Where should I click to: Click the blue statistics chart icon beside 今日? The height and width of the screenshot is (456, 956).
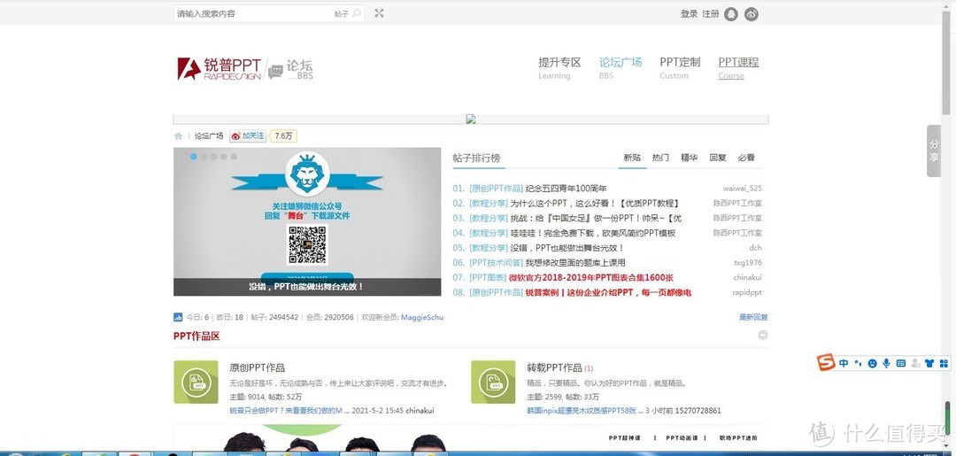point(178,317)
